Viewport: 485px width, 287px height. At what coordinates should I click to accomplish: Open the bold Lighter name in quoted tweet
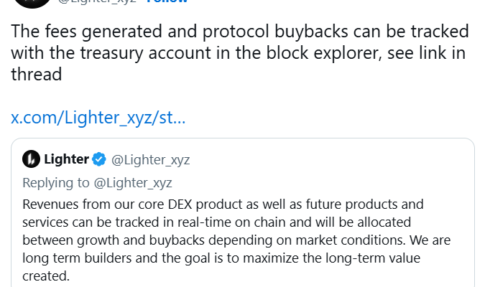(66, 159)
